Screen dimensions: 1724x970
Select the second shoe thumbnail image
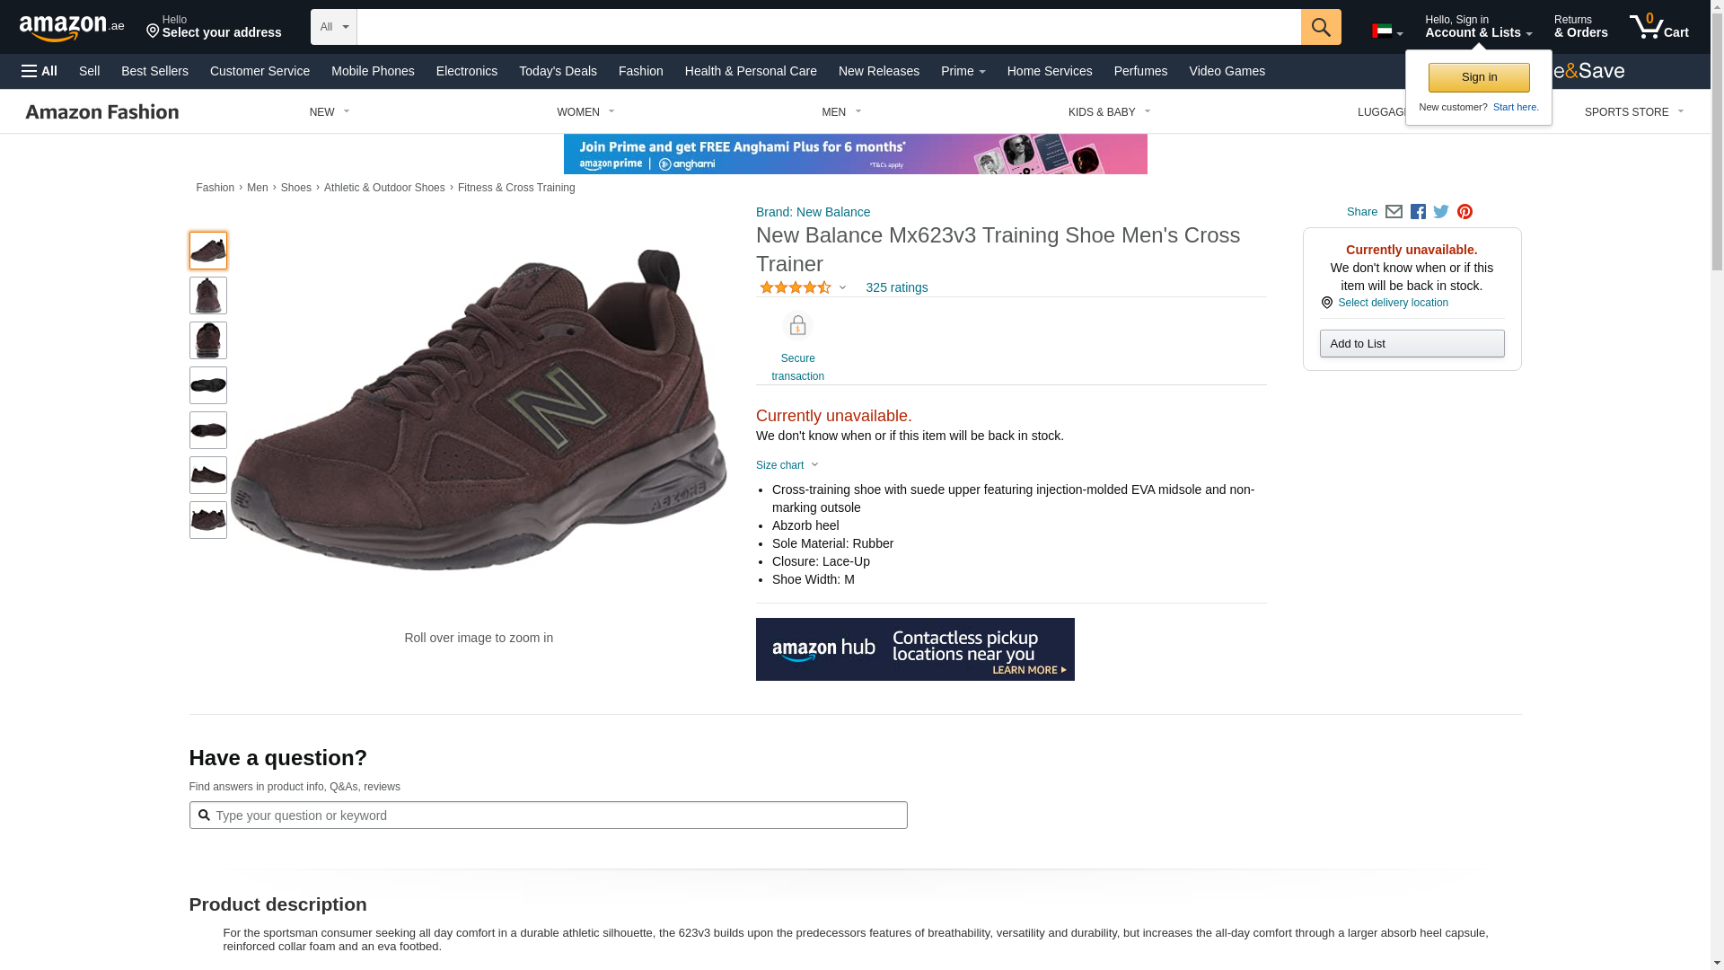point(208,295)
